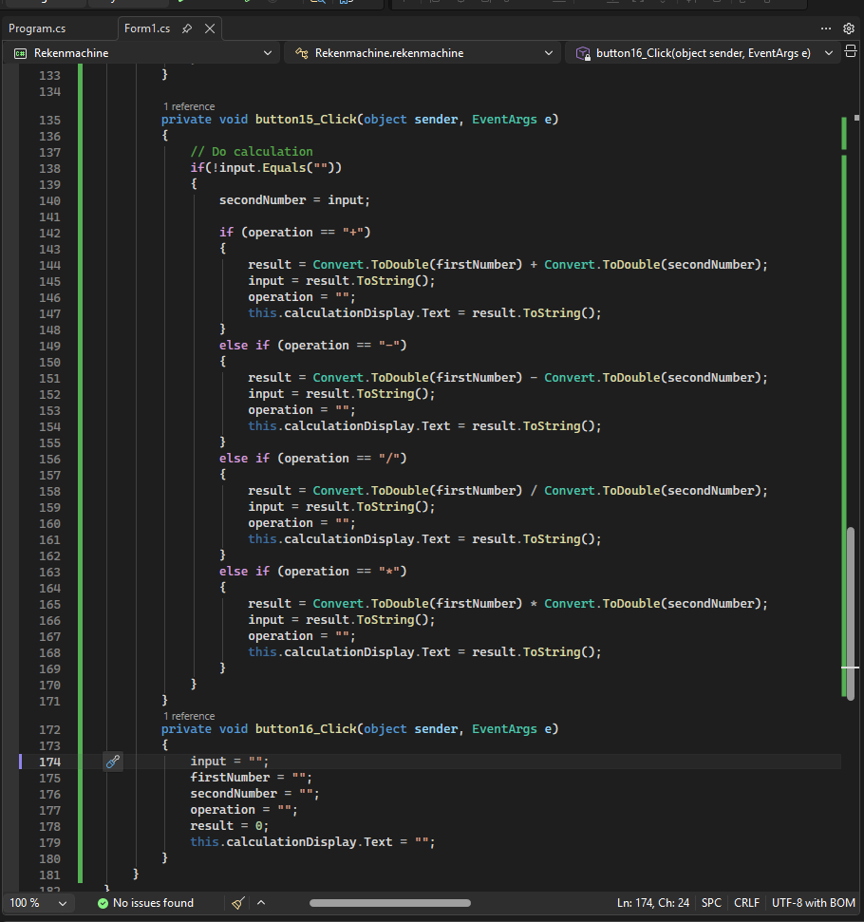Screen dimensions: 864x922
Task: Click the button15_Click method name
Action: tap(306, 120)
